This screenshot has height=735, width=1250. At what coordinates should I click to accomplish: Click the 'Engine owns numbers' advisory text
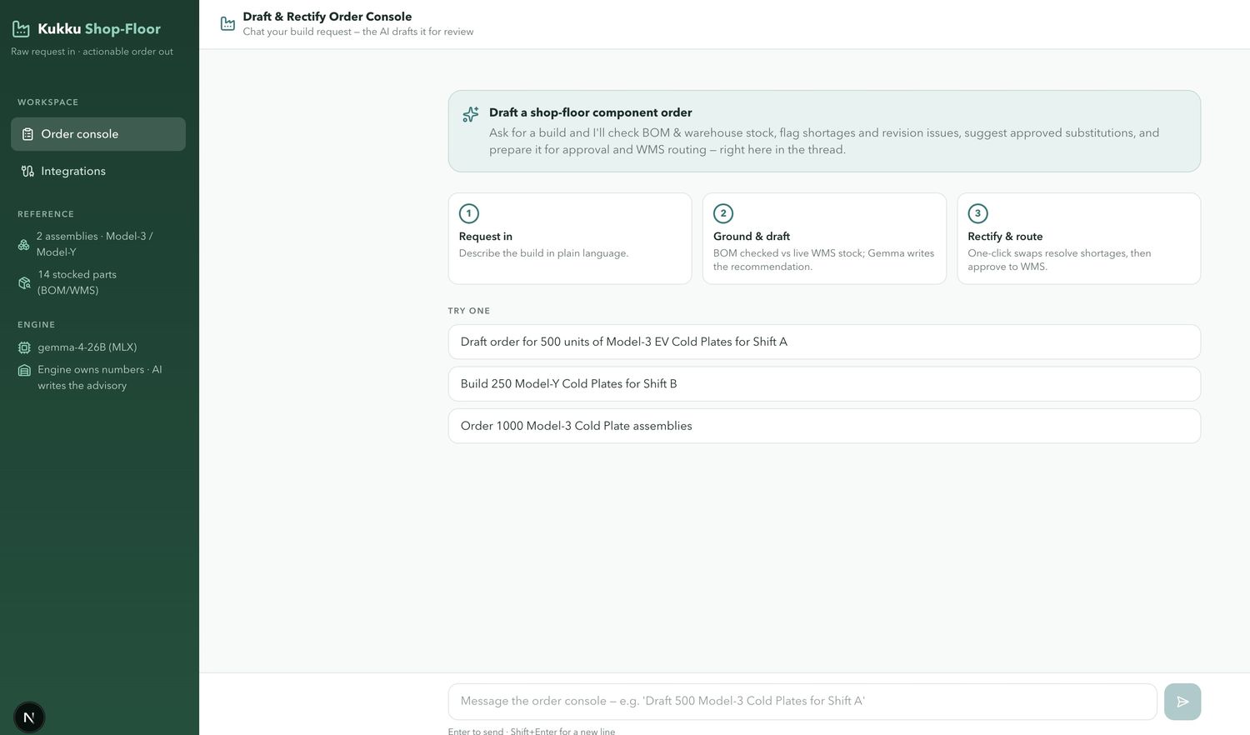tap(100, 377)
